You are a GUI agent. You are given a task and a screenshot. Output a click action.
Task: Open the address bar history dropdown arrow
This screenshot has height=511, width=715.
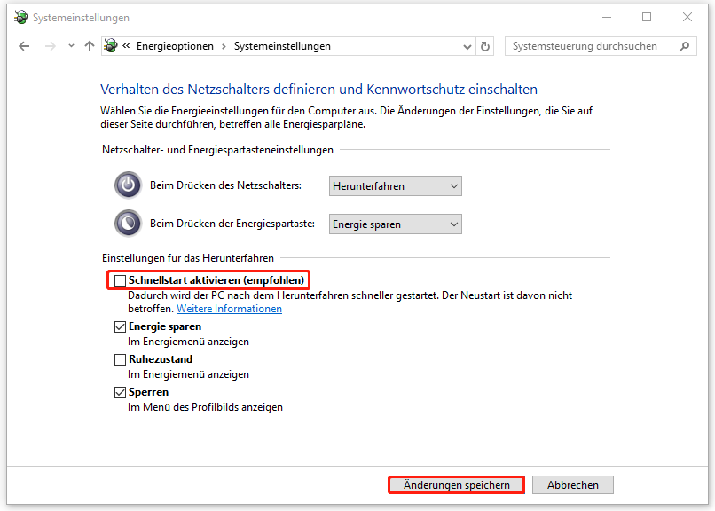(x=466, y=45)
